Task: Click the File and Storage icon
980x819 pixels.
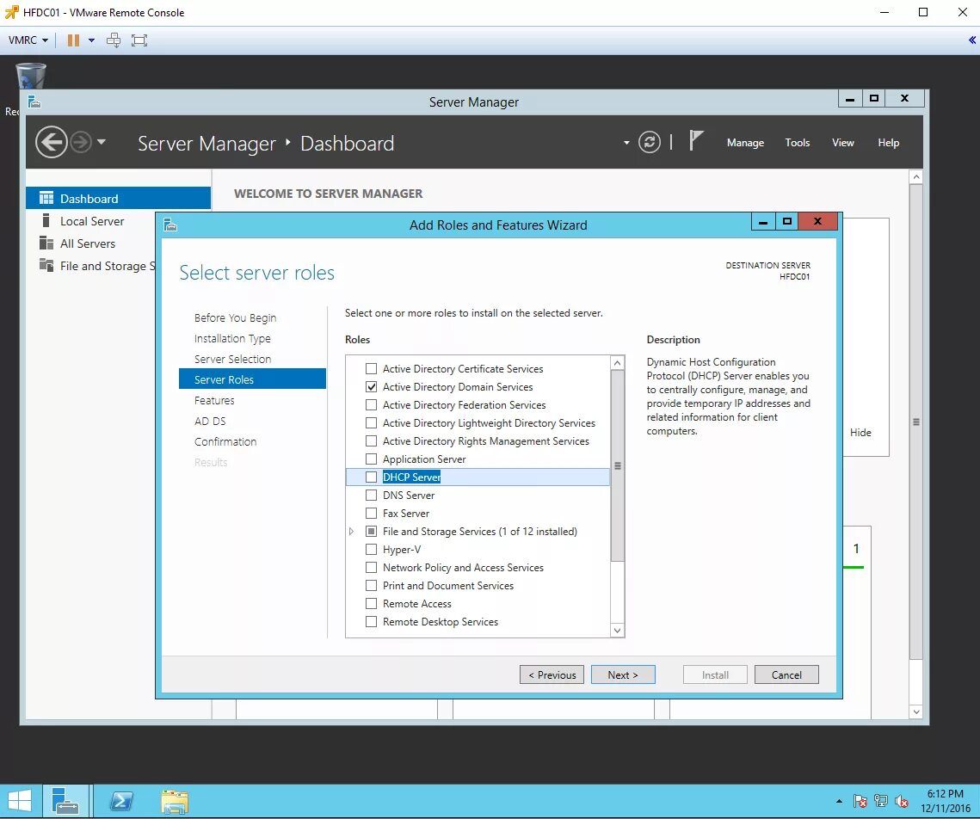Action: [x=46, y=266]
